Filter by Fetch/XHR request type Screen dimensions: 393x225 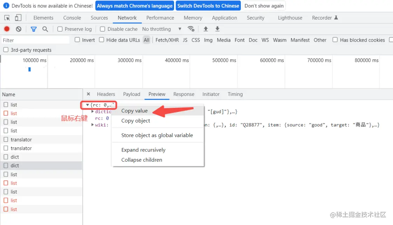[167, 40]
